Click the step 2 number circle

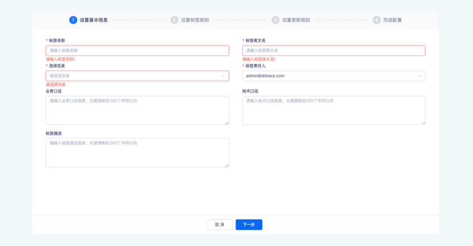pos(174,20)
